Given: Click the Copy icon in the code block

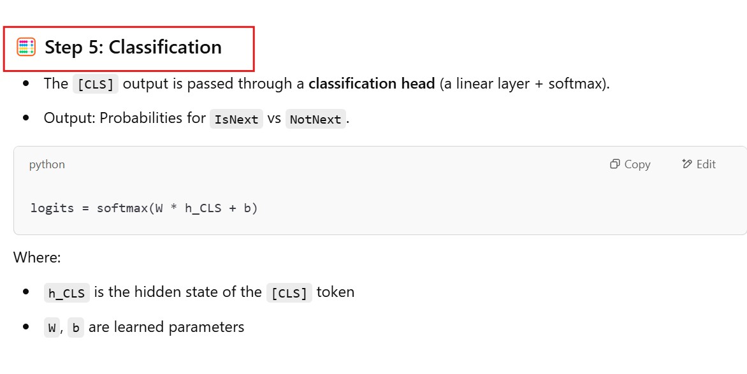Looking at the screenshot, I should coord(615,164).
